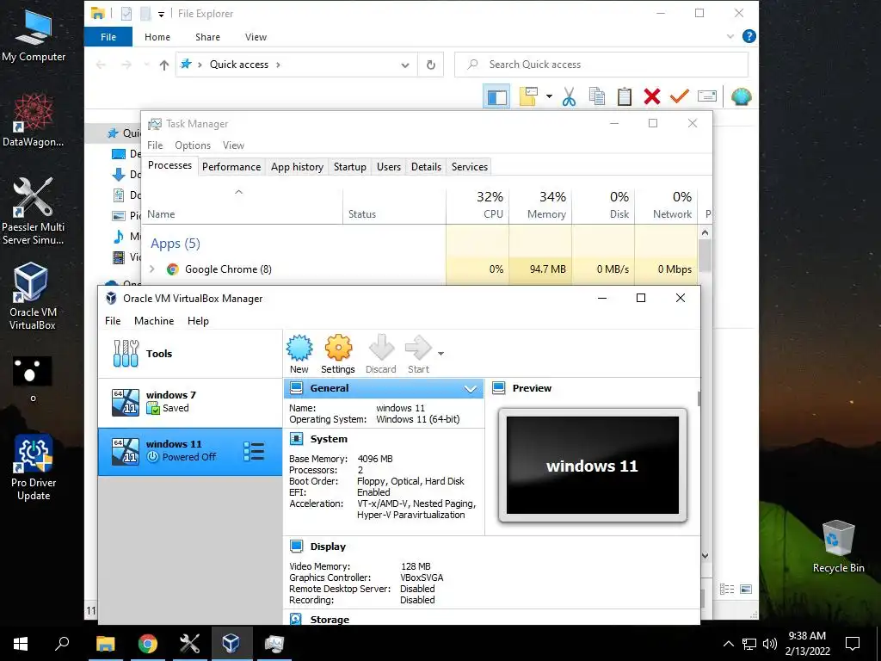Click the Cut scissors icon in File Explorer toolbar
The height and width of the screenshot is (661, 881).
coord(570,96)
